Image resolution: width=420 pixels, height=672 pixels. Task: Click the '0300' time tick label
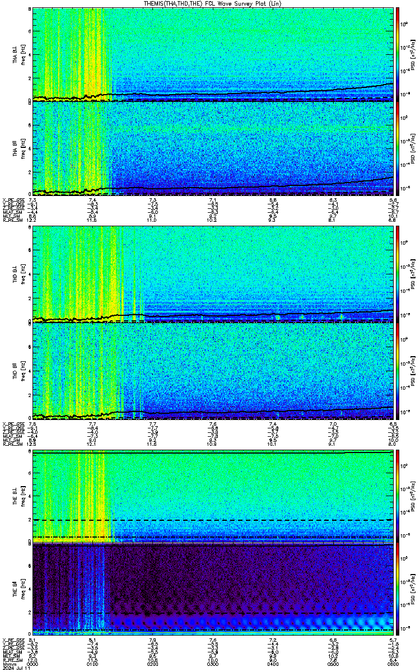213,664
